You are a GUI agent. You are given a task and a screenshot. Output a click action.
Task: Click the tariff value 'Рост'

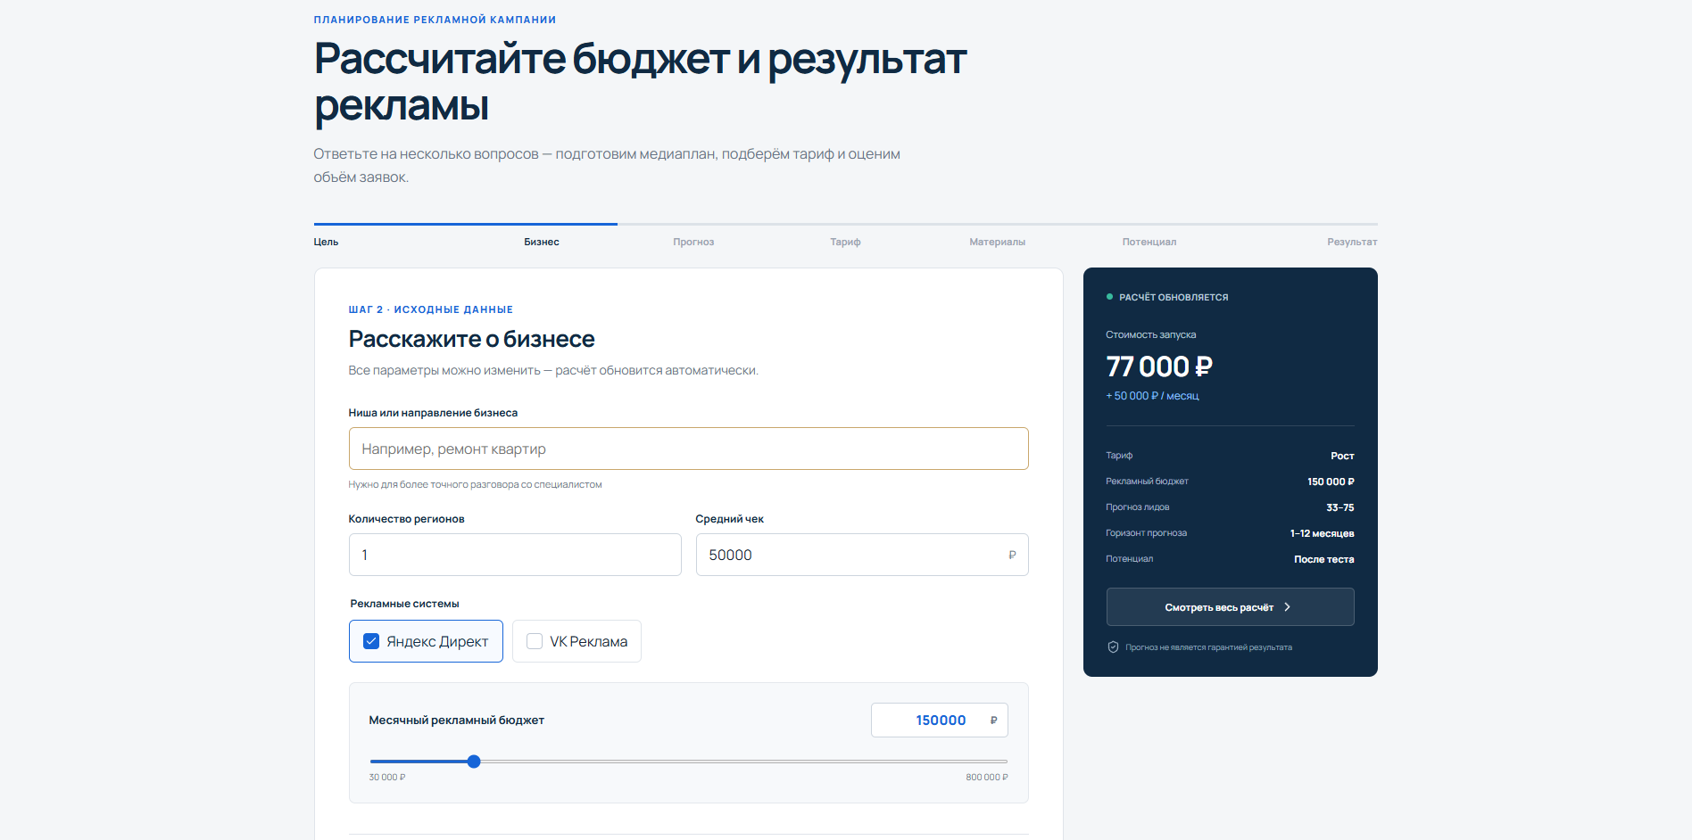tap(1342, 456)
